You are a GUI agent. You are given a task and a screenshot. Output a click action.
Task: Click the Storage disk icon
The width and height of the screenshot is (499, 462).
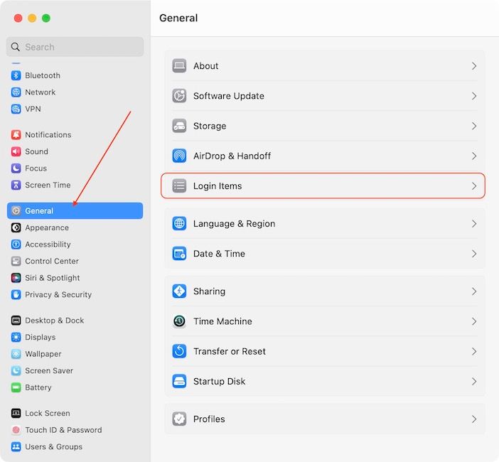click(x=179, y=126)
